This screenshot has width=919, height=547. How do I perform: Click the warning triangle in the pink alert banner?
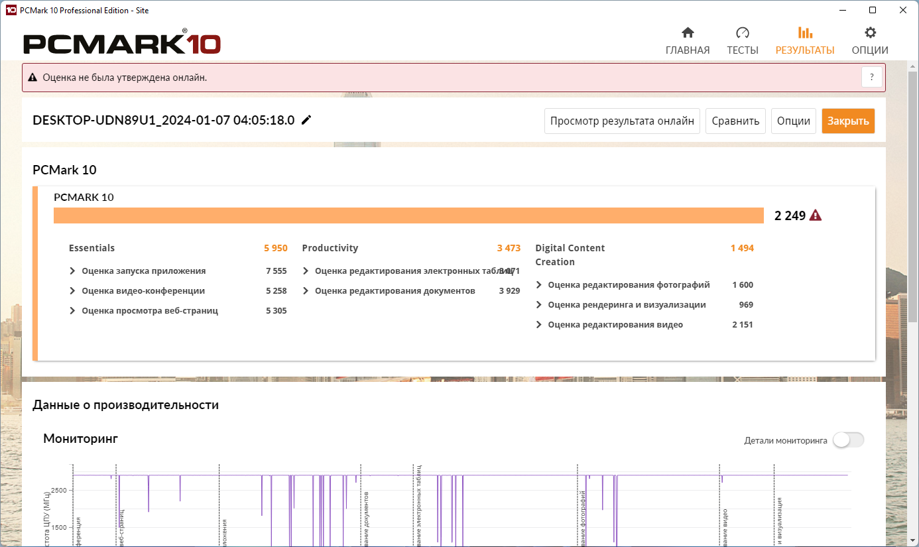click(32, 78)
